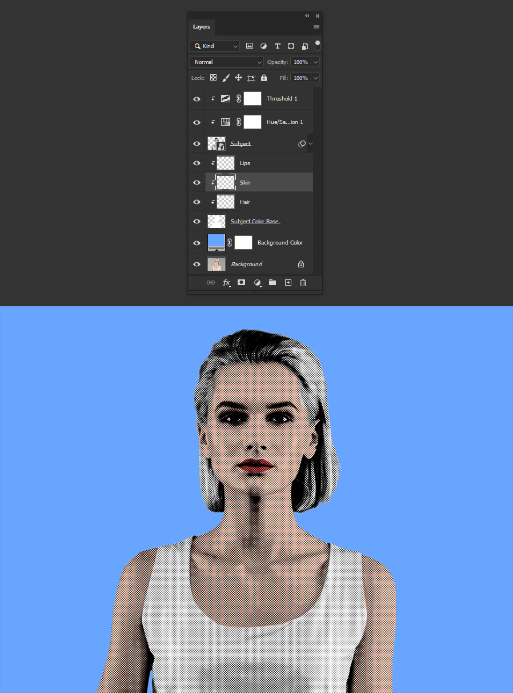Click the Link layers icon in the footer

(210, 282)
